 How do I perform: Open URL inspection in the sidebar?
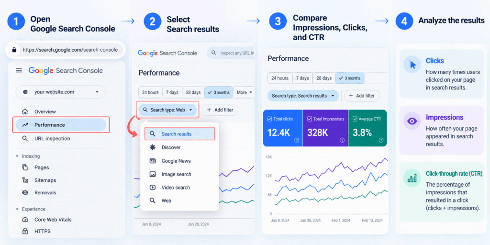(x=52, y=138)
